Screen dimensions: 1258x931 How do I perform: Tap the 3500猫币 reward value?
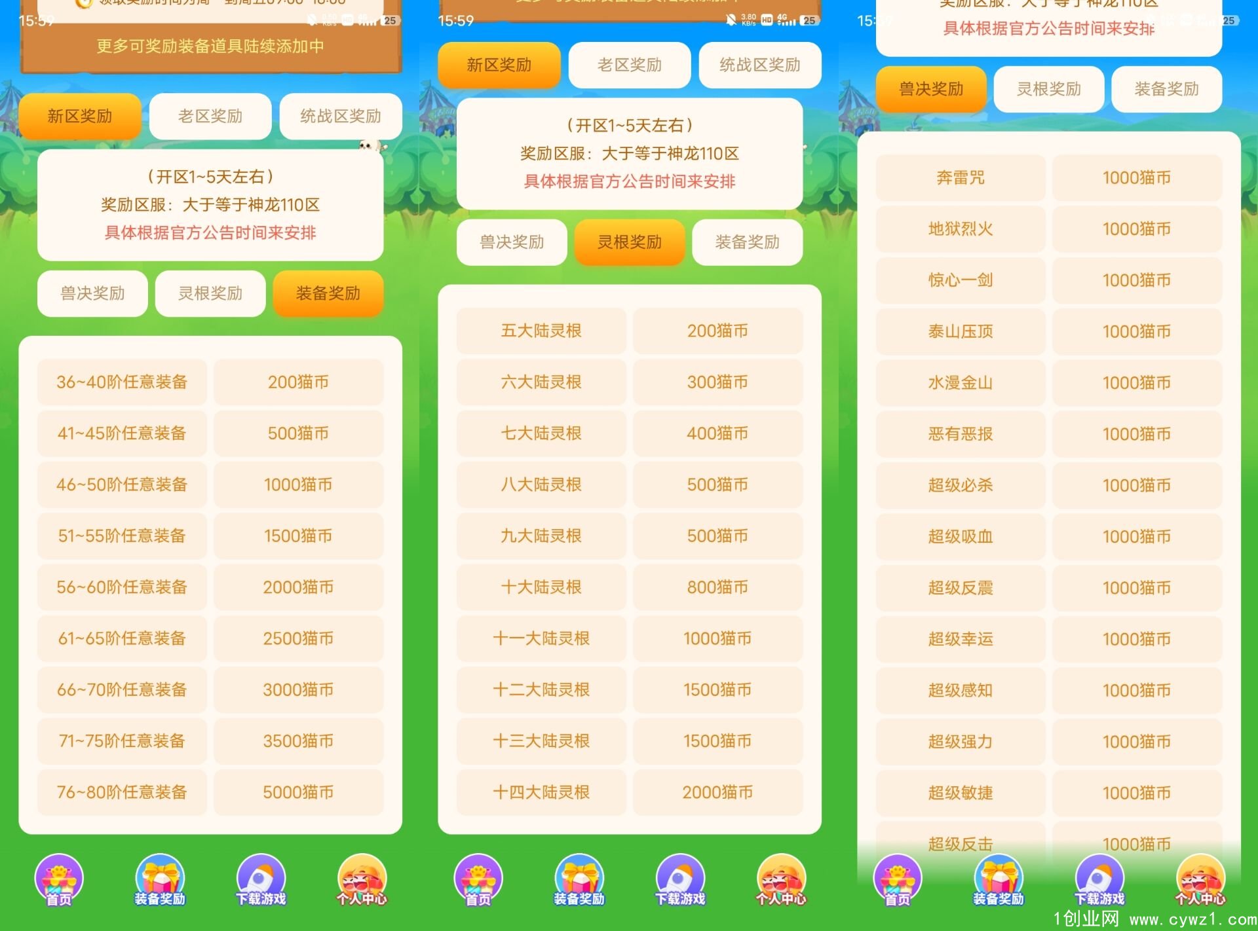coord(299,740)
